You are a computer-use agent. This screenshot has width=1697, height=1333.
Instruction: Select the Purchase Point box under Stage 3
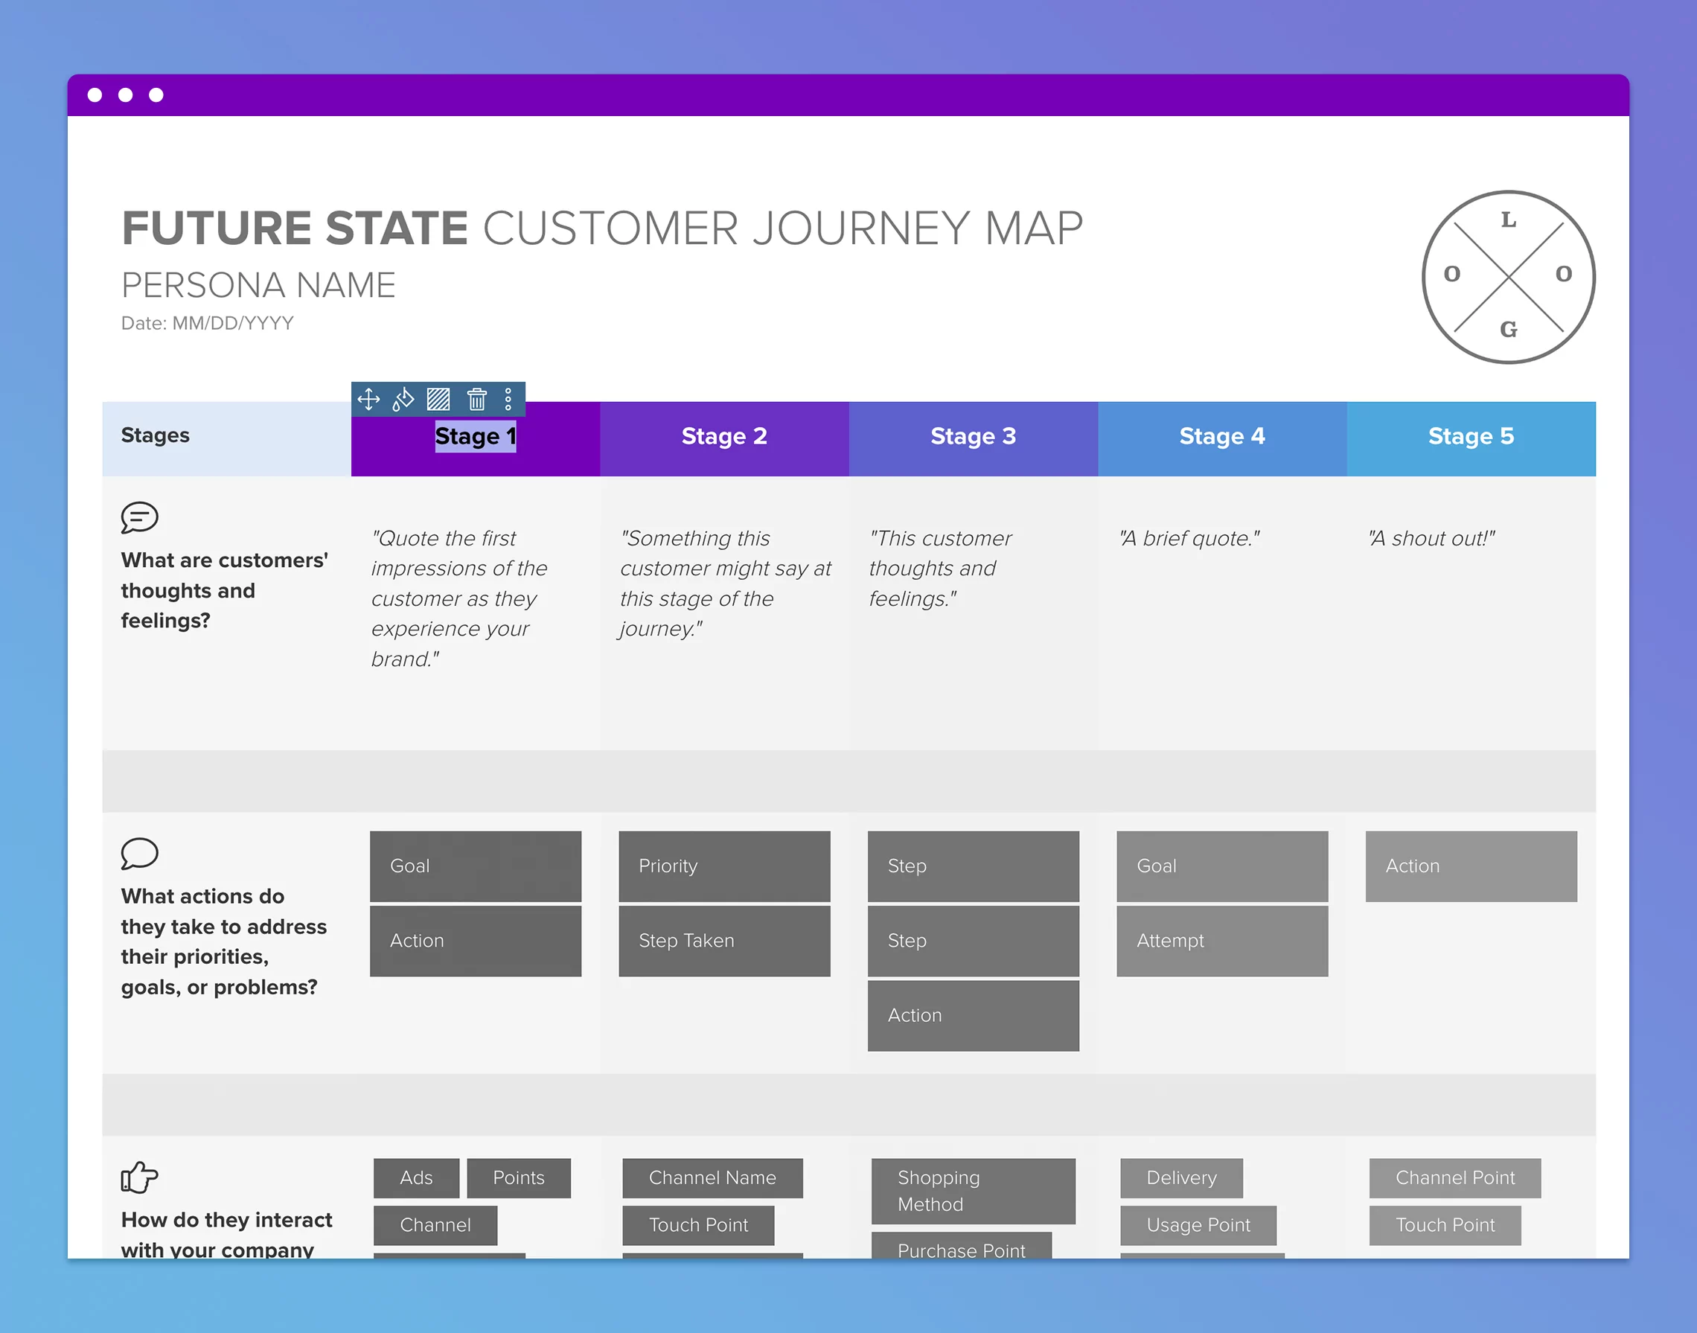pyautogui.click(x=961, y=1250)
